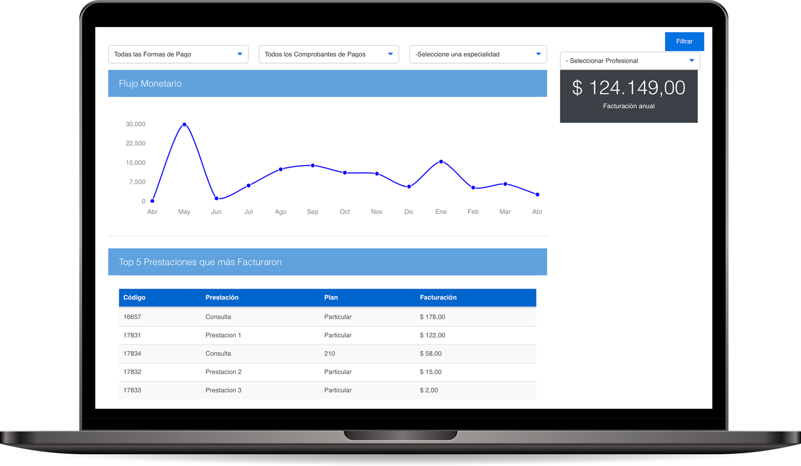This screenshot has height=466, width=801.
Task: Click the Jun data point on chart
Action: pyautogui.click(x=216, y=198)
